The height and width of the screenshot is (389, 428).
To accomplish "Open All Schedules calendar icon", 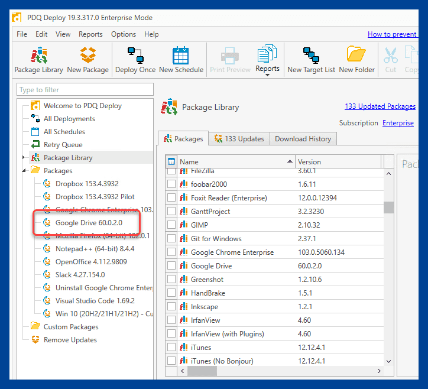I will point(35,132).
